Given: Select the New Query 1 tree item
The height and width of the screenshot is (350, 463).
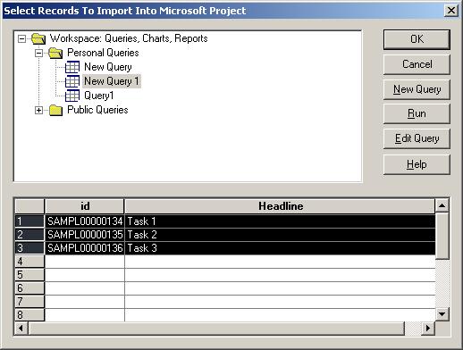Looking at the screenshot, I should point(112,81).
